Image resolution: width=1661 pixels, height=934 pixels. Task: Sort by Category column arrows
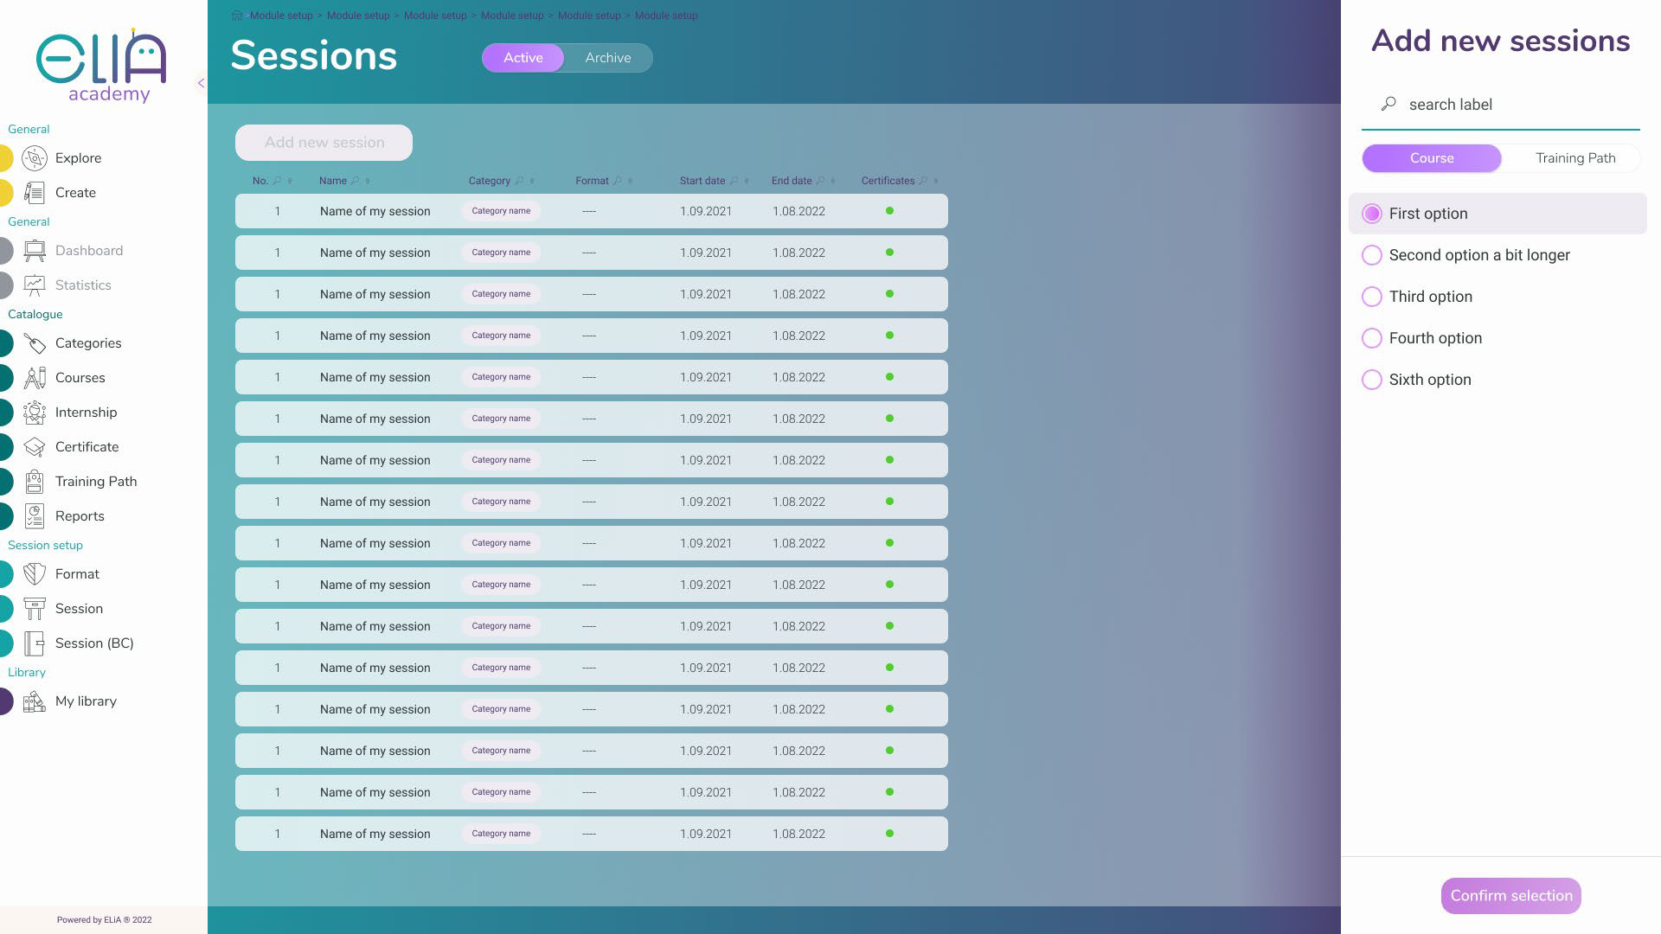point(532,181)
